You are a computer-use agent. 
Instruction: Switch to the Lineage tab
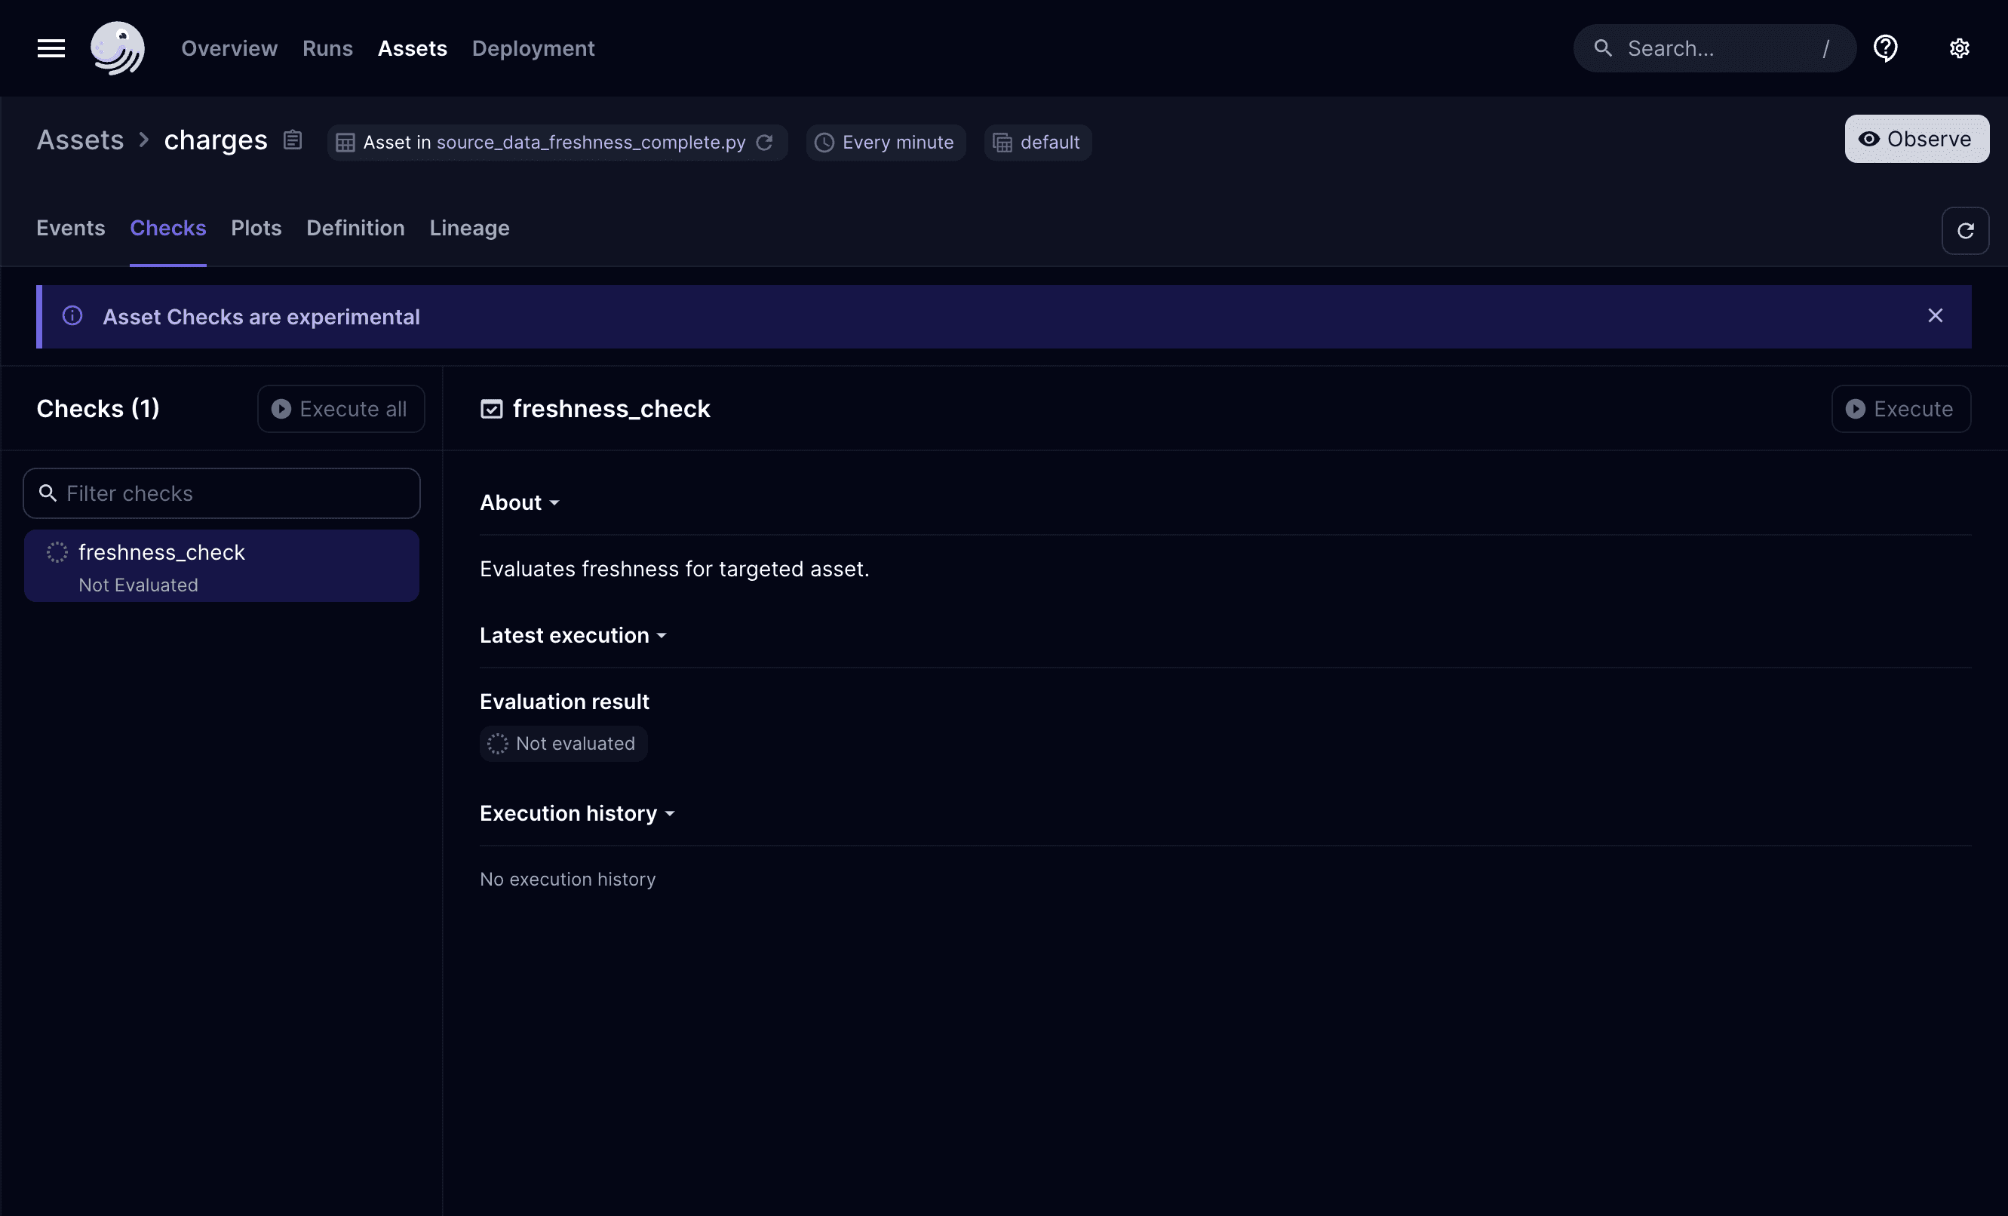[x=468, y=229]
